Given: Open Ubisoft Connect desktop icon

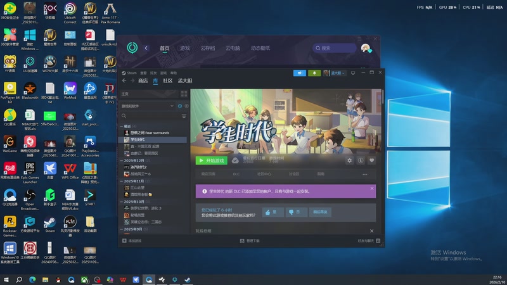Looking at the screenshot, I should tap(70, 13).
